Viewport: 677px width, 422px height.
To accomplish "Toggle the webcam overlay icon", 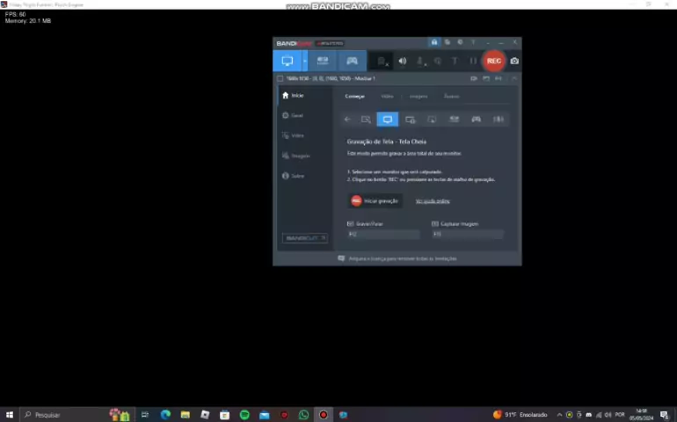I will coord(382,62).
